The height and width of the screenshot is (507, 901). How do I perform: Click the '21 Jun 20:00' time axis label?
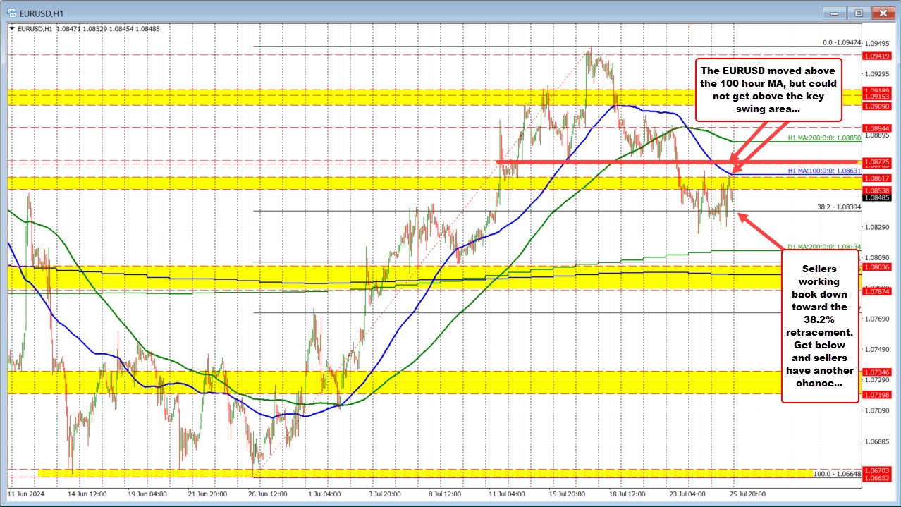coord(207,494)
